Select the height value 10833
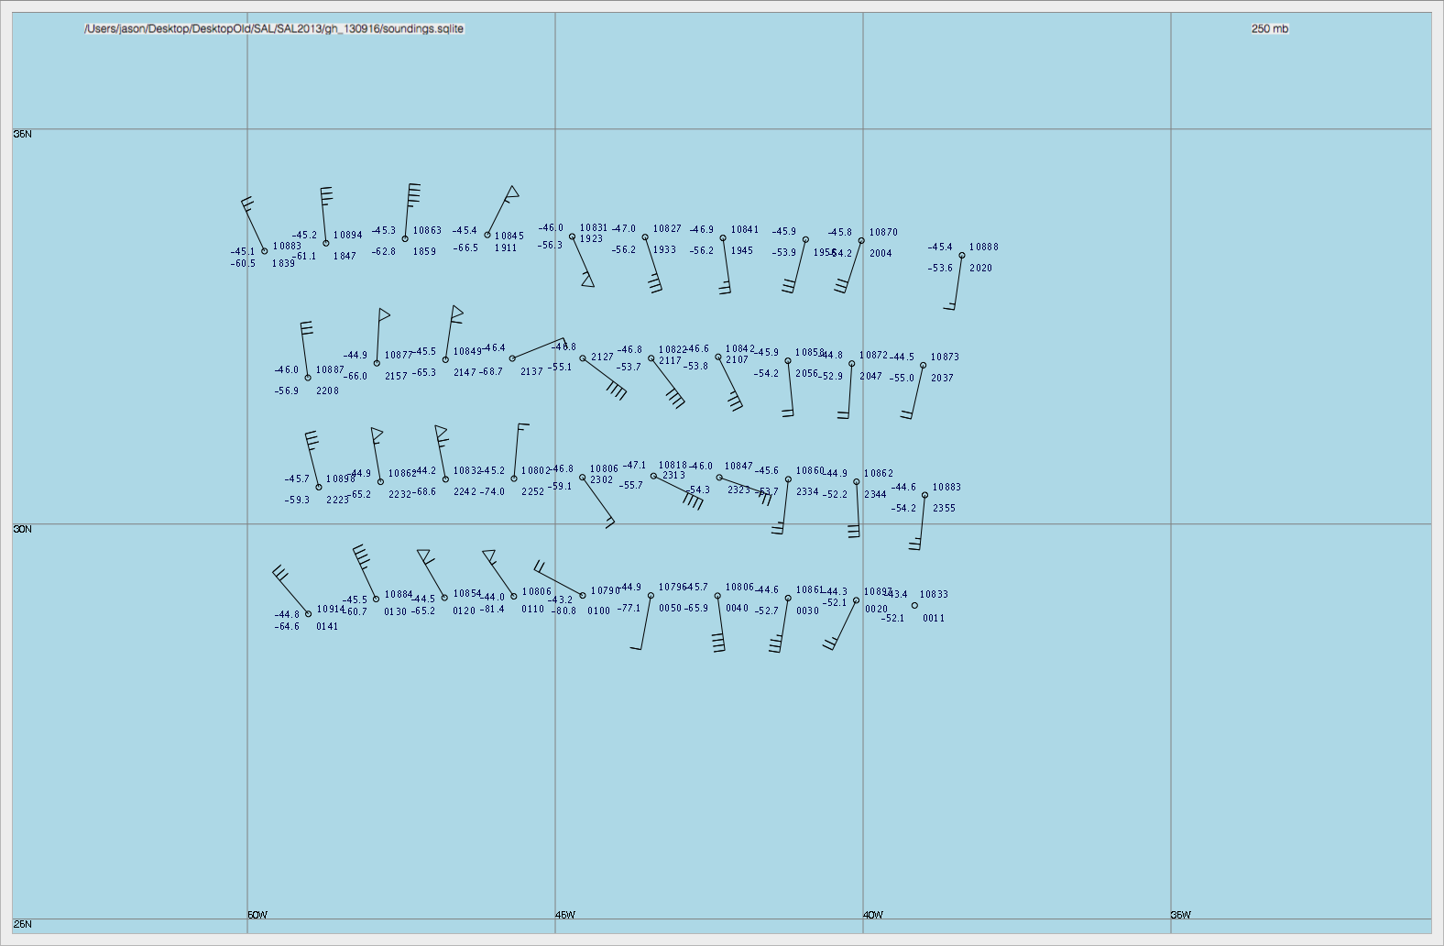This screenshot has height=946, width=1444. pos(935,595)
